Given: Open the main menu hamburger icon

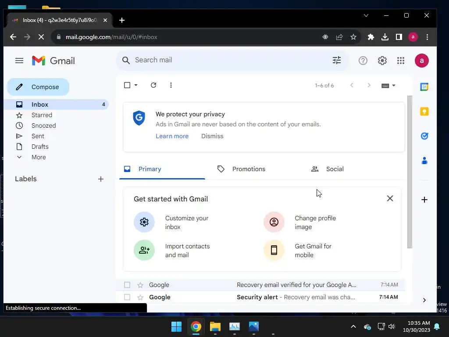Looking at the screenshot, I should pyautogui.click(x=19, y=61).
